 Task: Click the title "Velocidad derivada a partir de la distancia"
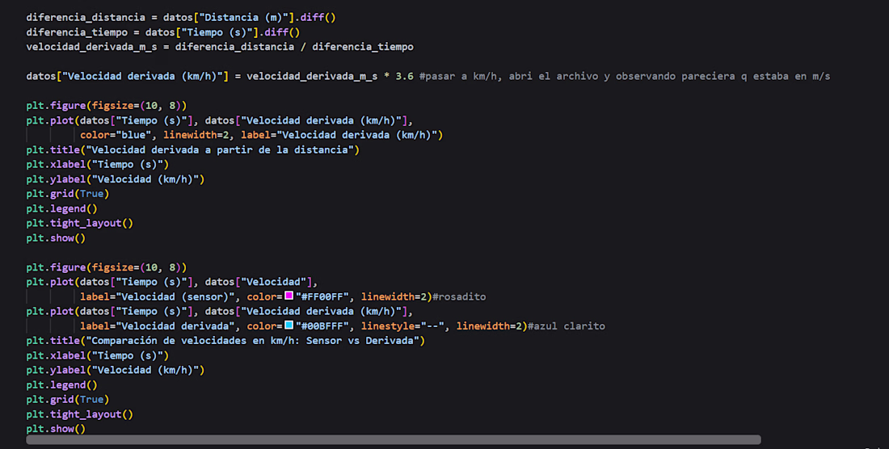pos(220,150)
